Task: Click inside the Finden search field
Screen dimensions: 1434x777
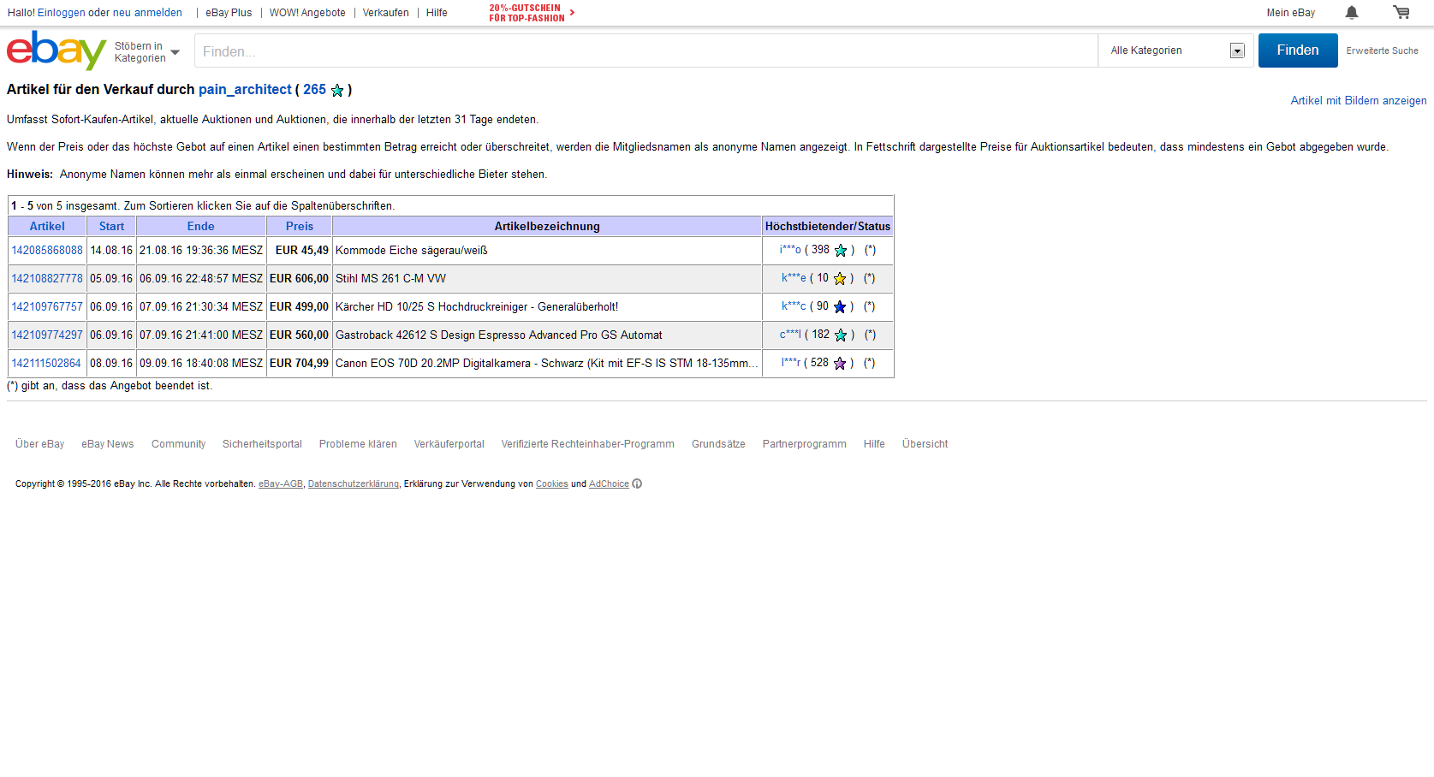Action: [x=646, y=51]
